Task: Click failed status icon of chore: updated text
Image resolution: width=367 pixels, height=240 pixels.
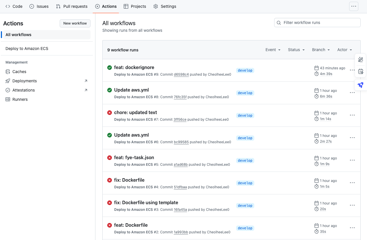Action: 110,113
